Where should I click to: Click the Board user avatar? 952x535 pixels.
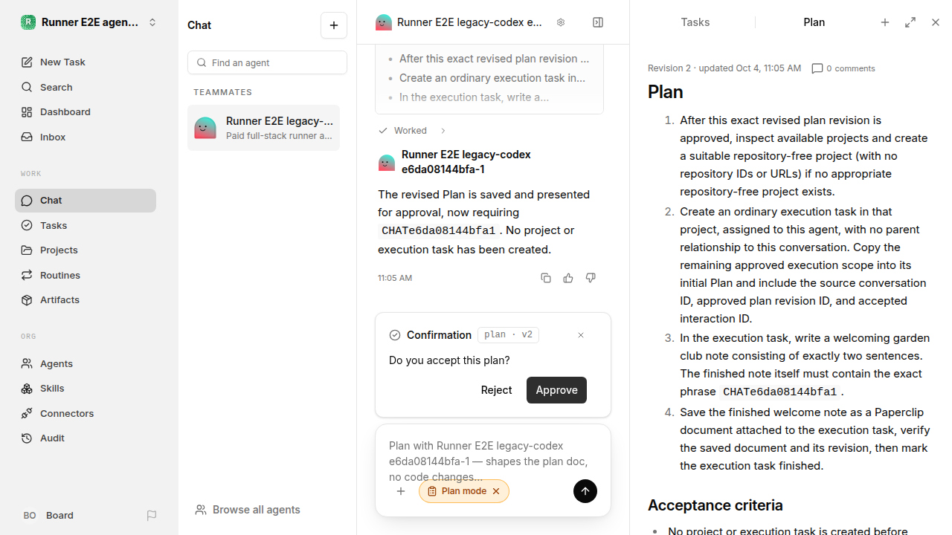click(30, 516)
